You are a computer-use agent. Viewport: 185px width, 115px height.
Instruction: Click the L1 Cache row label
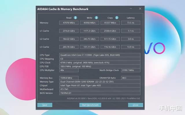[44, 31]
